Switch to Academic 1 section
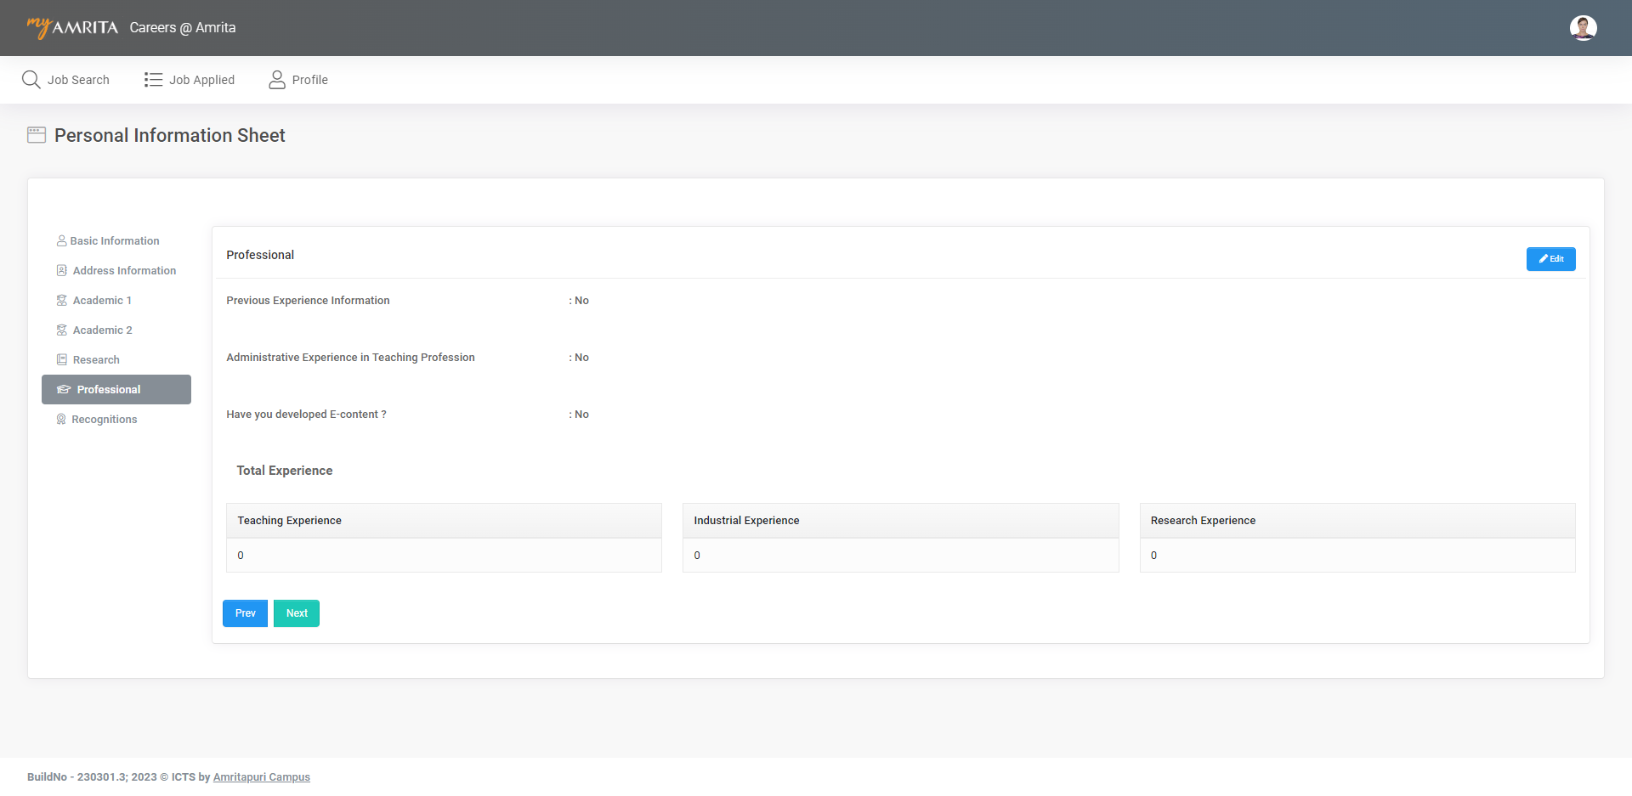 [102, 301]
